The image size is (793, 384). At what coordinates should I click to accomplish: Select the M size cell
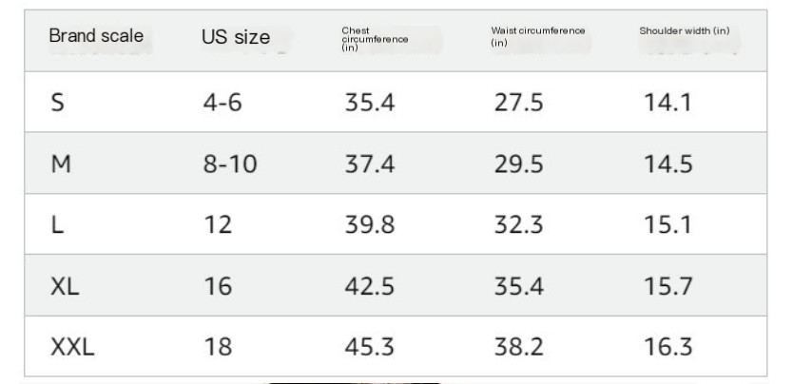(x=61, y=164)
